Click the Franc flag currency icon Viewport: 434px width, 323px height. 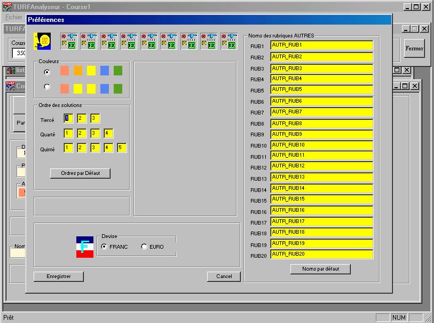pos(85,247)
